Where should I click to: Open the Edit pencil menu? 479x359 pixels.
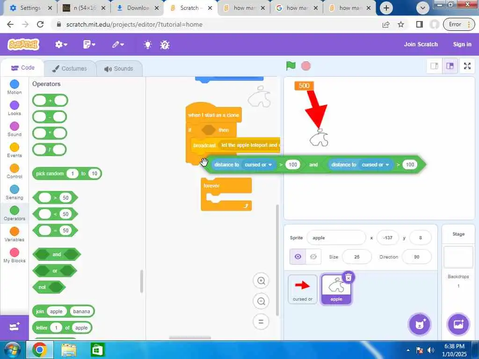[x=117, y=44]
